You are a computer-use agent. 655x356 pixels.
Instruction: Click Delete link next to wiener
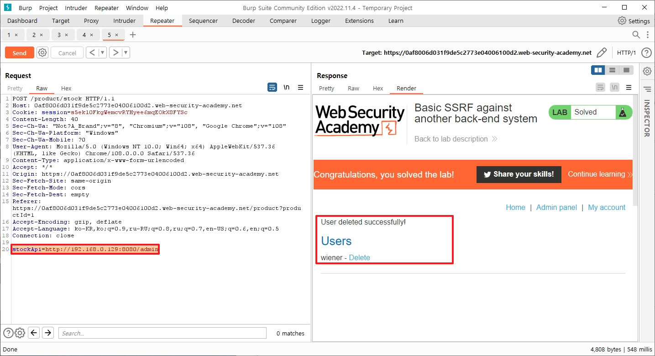359,257
